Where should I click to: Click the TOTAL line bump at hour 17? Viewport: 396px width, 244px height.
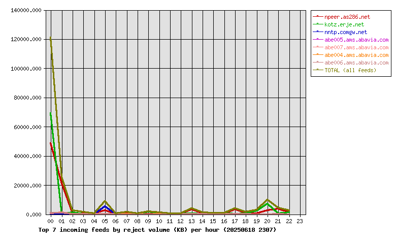click(x=235, y=208)
